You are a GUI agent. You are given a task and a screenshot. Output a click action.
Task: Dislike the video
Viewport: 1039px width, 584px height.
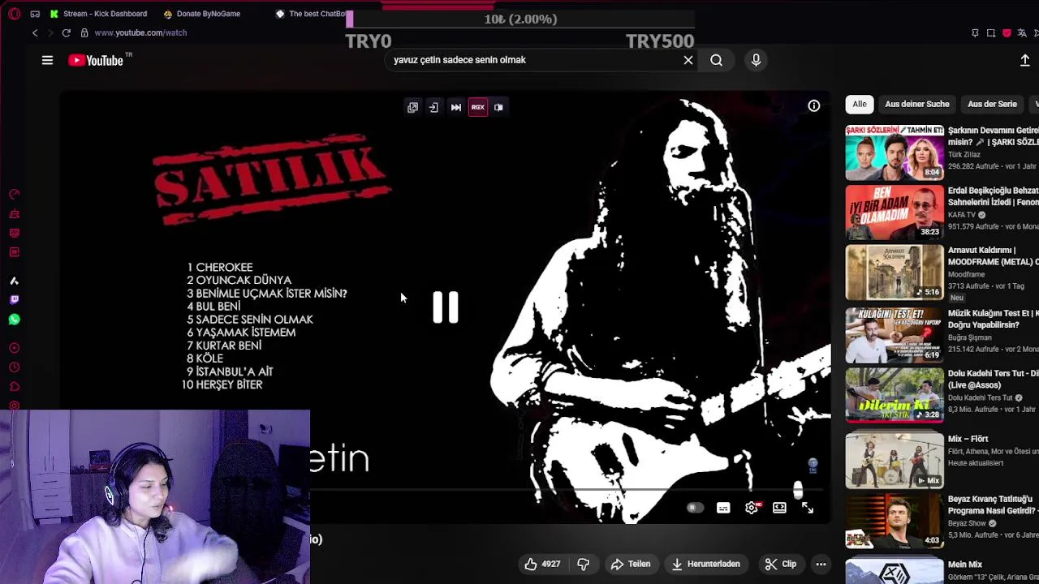point(583,564)
